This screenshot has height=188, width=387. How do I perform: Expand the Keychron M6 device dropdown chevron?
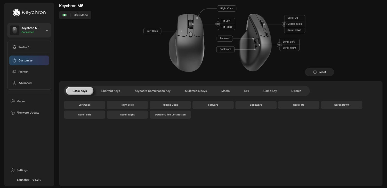point(47,30)
